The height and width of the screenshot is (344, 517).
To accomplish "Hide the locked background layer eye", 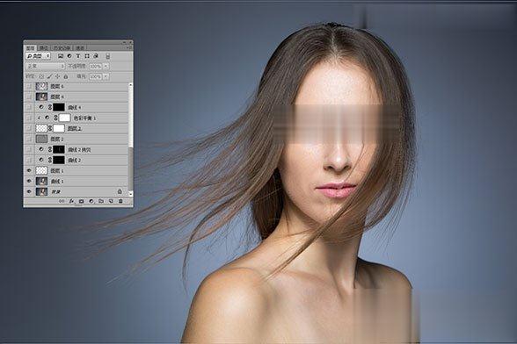I will pos(29,191).
